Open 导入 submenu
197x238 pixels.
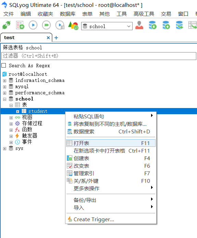(x=111, y=207)
